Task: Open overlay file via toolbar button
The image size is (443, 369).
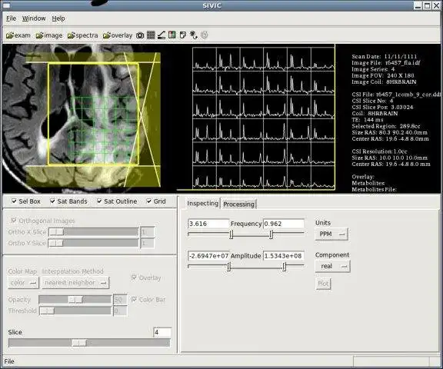Action: coord(118,35)
